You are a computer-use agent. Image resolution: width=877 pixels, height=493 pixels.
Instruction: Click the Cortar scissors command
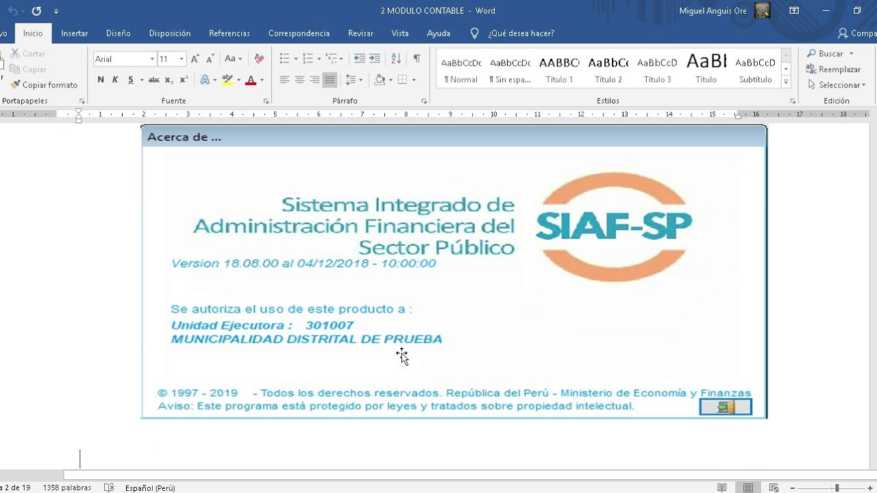[28, 53]
